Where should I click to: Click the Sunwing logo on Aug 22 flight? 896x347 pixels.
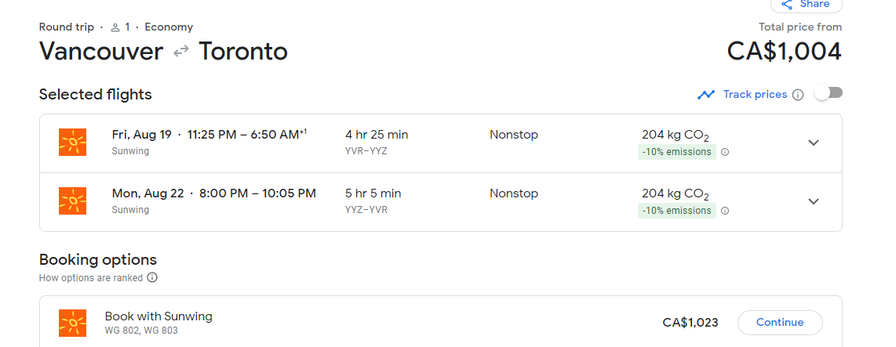pos(73,201)
